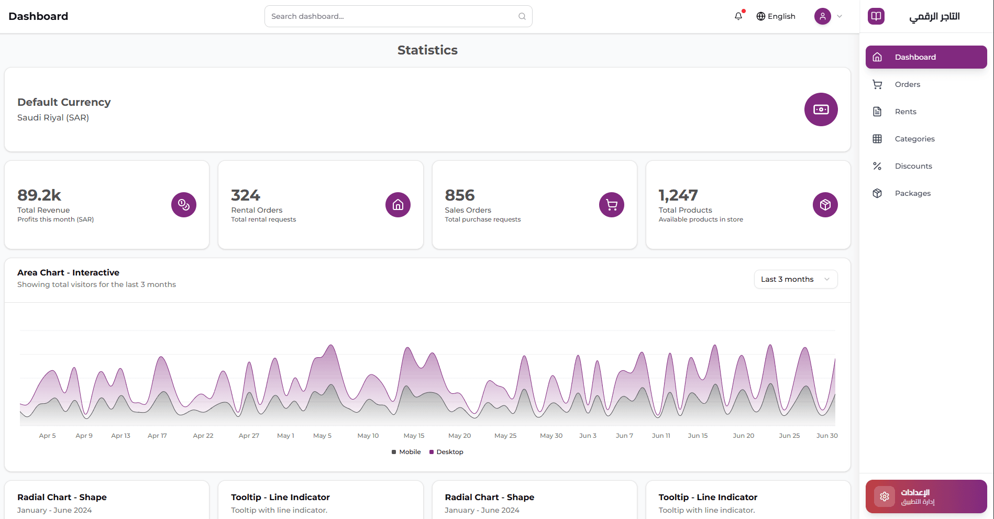994x519 pixels.
Task: Click the Orders menu entry
Action: tap(907, 84)
